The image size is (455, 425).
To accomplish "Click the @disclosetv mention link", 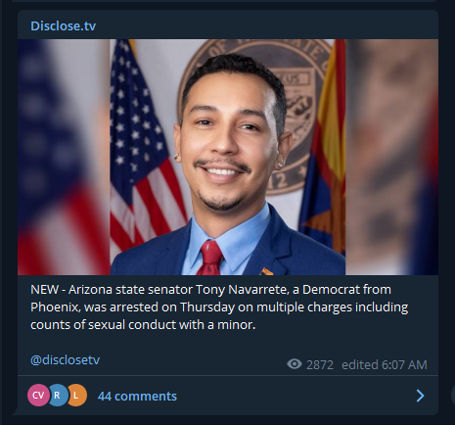I will click(x=65, y=359).
